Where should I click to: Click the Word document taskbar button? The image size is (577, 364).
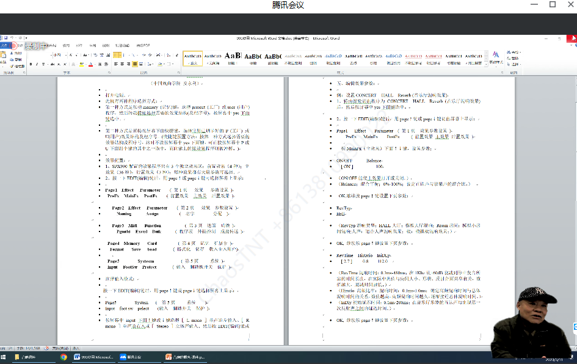[x=92, y=357]
